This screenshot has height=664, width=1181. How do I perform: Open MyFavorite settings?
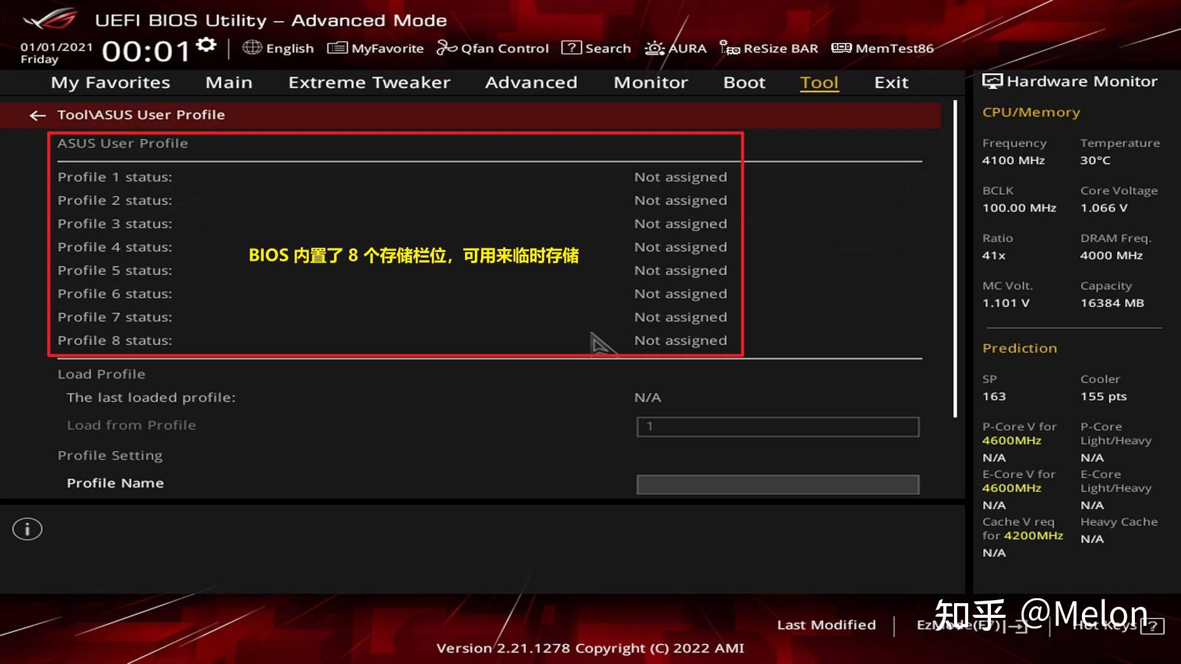[375, 48]
